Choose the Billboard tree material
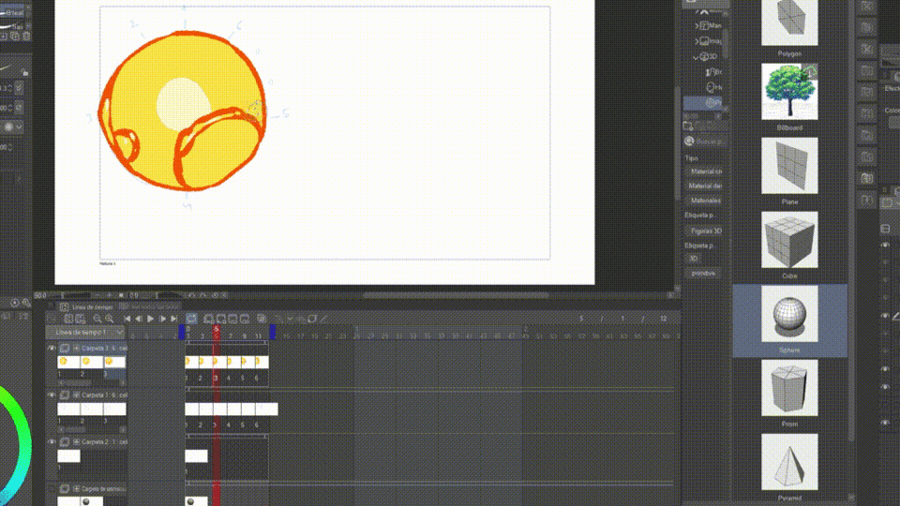This screenshot has width=900, height=506. point(789,92)
